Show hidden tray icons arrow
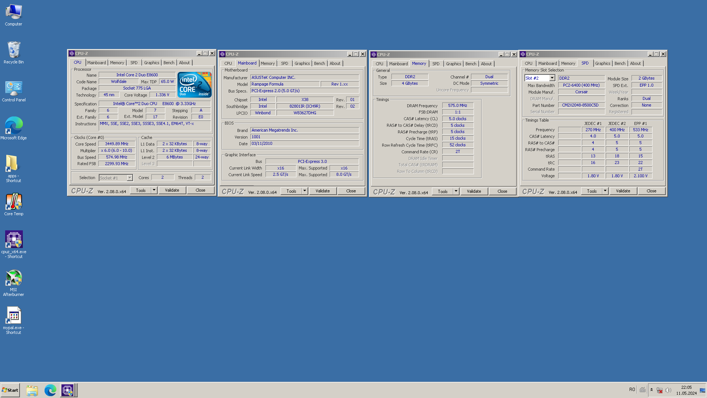Image resolution: width=707 pixels, height=398 pixels. tap(651, 390)
